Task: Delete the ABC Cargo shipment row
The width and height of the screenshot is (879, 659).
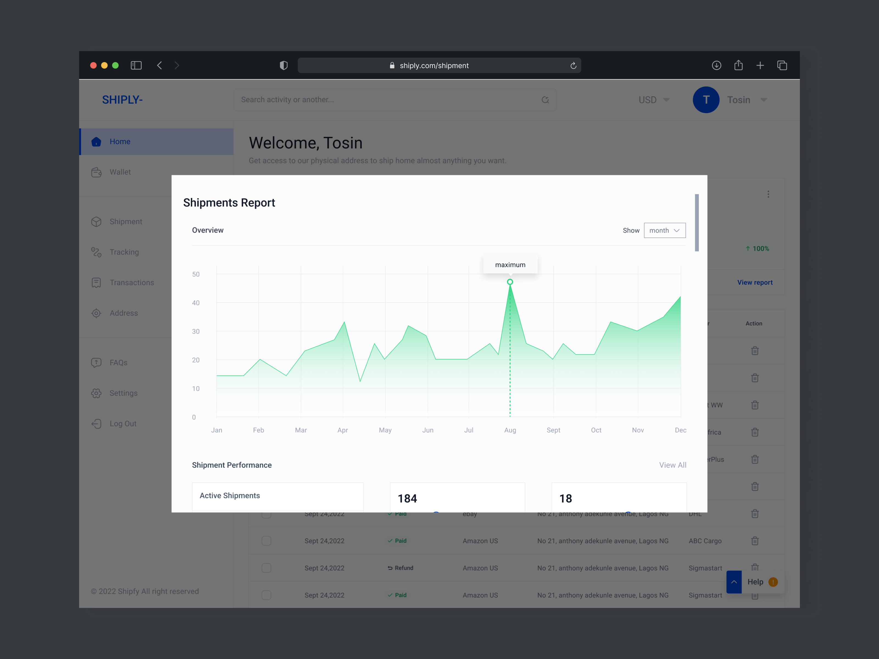Action: pyautogui.click(x=755, y=541)
